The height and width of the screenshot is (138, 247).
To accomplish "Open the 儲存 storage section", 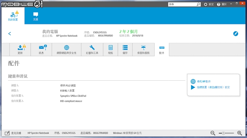I will pos(125,49).
